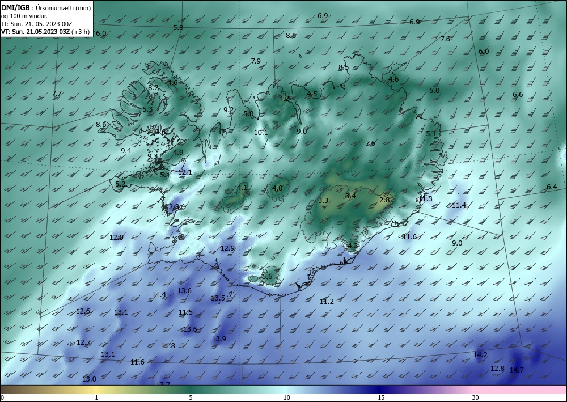Click the value 8.6 off the west coast
The image size is (567, 402).
tap(101, 124)
